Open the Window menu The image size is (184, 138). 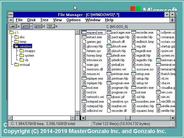coord(93,20)
